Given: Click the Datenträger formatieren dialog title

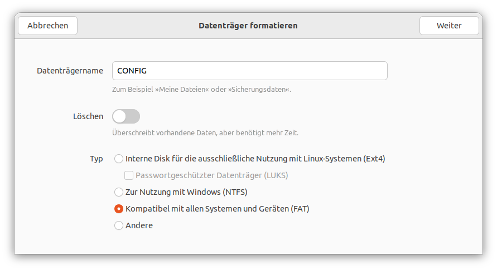Looking at the screenshot, I should click(248, 26).
